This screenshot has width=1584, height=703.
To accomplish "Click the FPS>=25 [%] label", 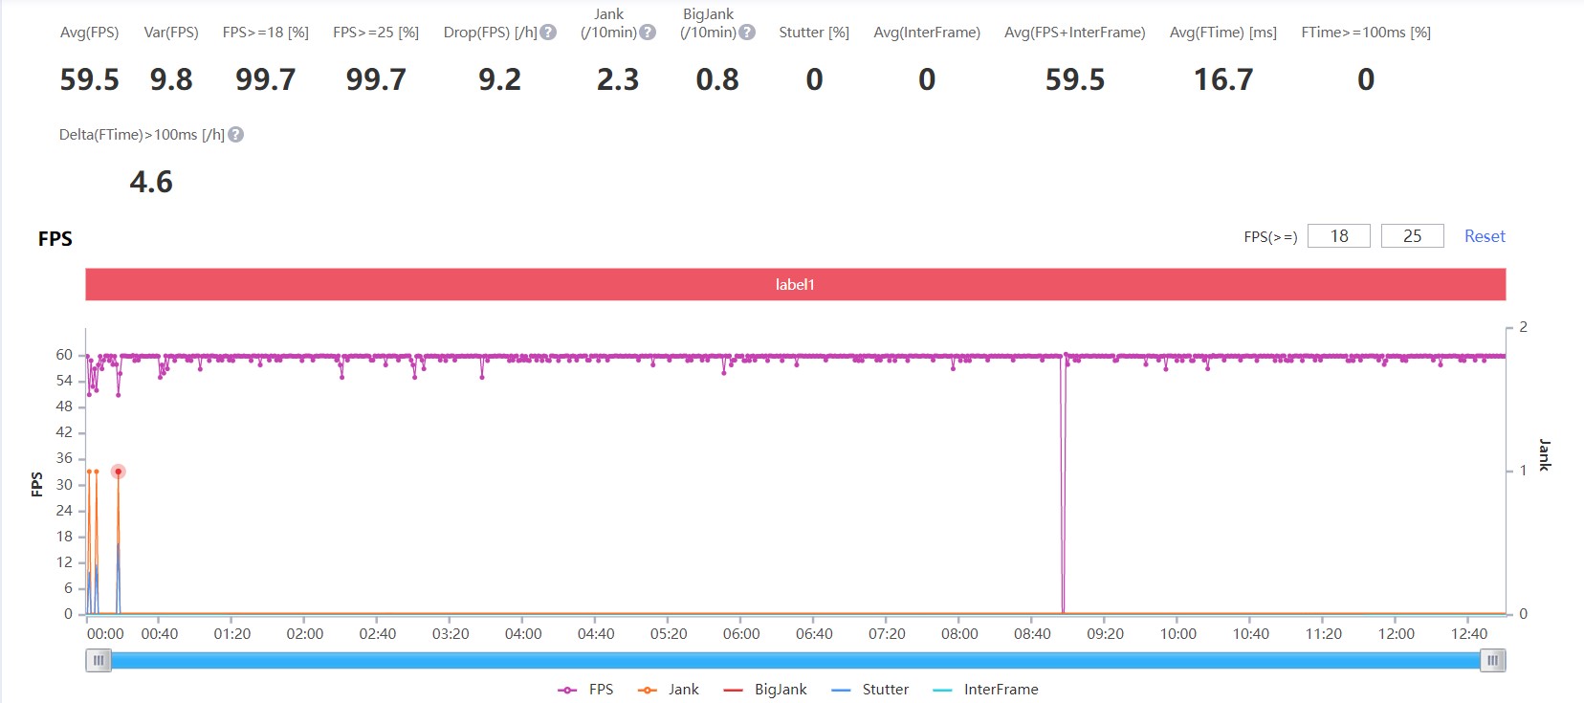I will (376, 33).
